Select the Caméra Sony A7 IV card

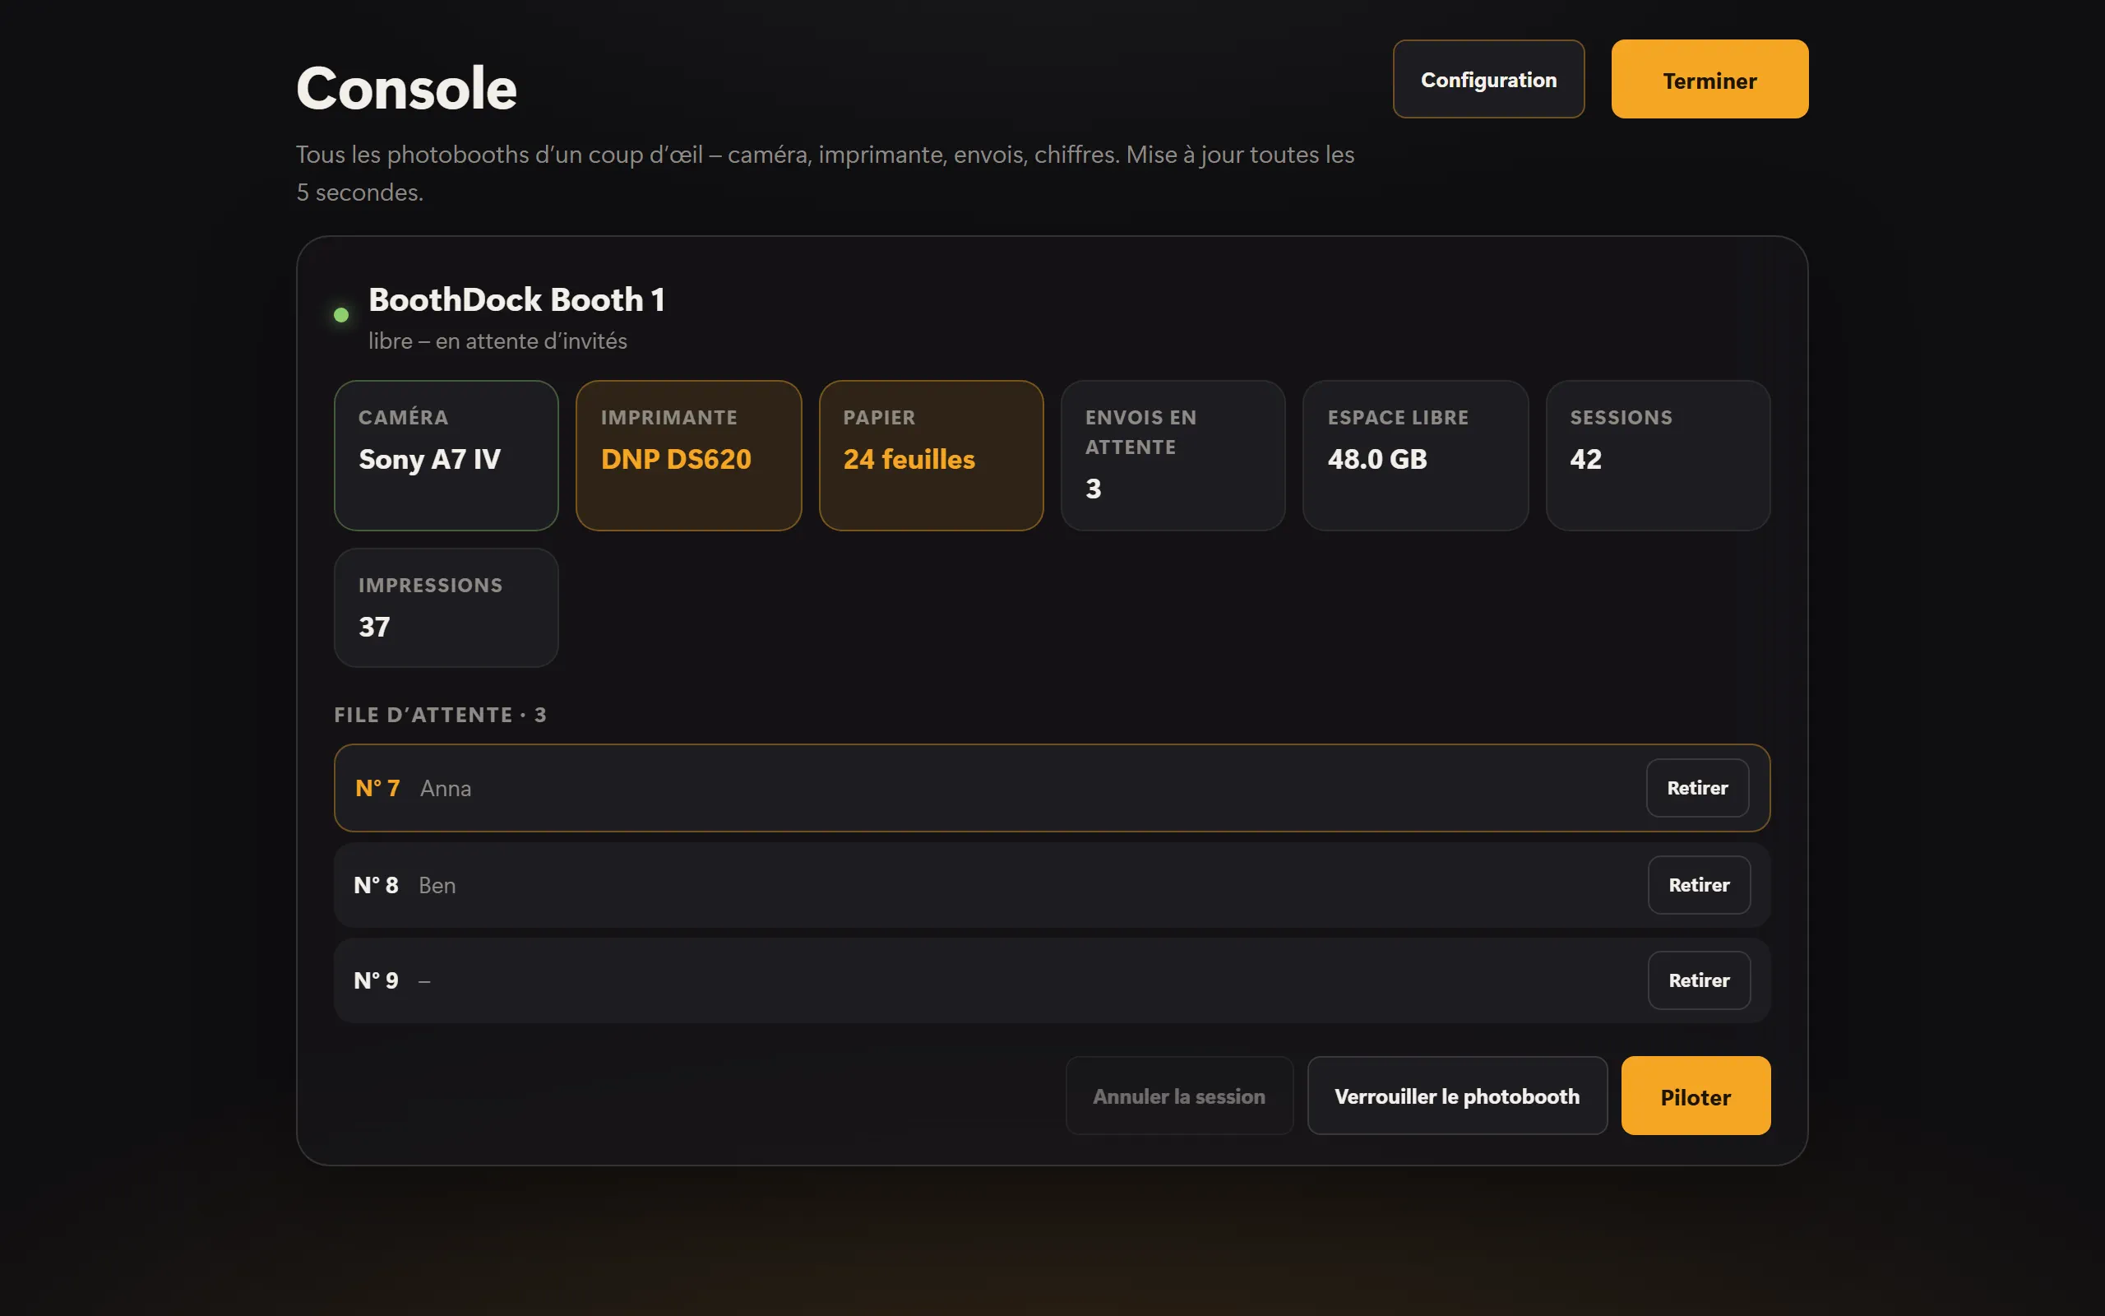click(x=446, y=455)
